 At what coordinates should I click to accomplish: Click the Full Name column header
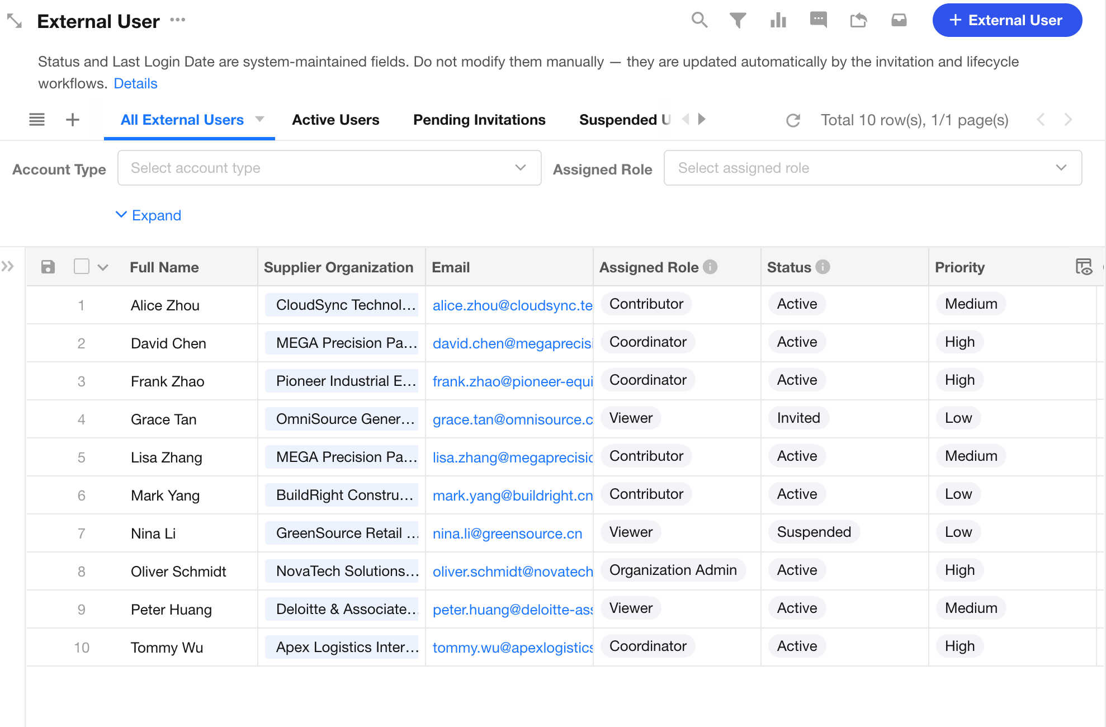164,267
